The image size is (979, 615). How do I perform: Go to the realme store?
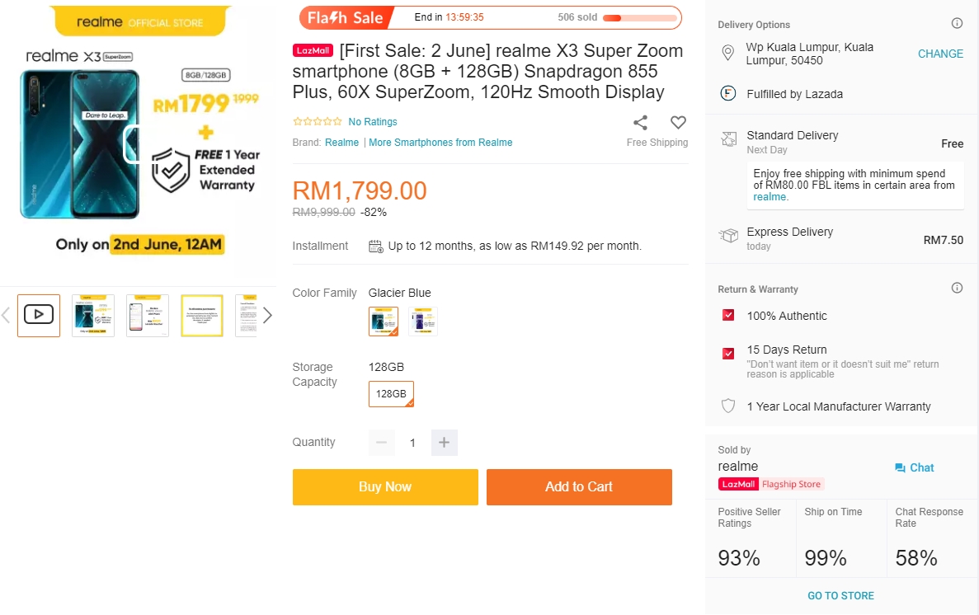840,595
